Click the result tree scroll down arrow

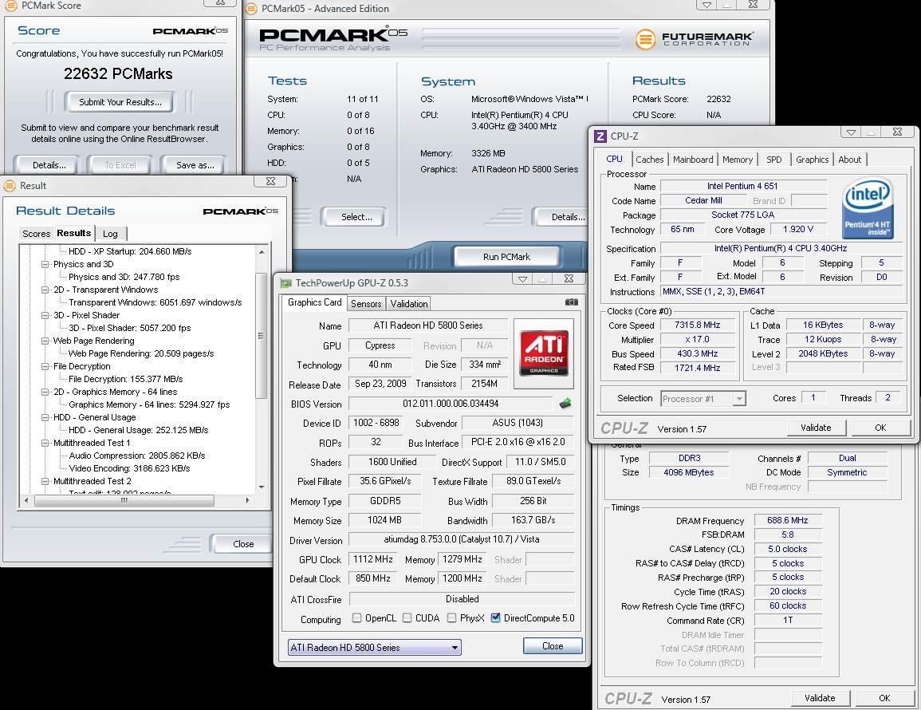pyautogui.click(x=262, y=487)
